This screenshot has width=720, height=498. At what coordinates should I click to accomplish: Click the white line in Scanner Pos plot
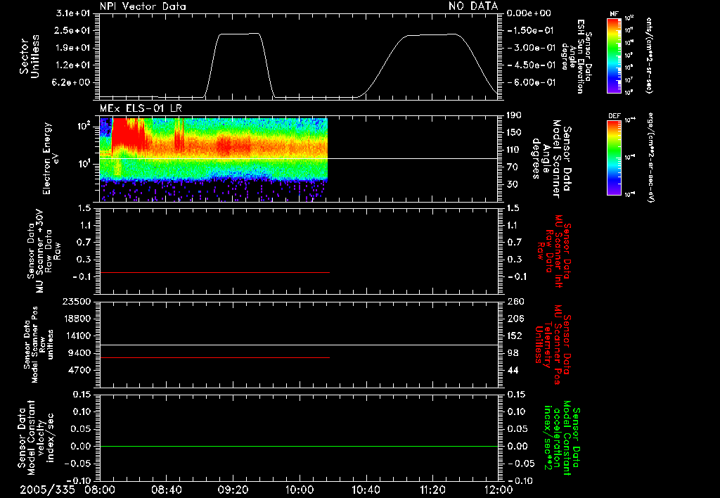299,345
